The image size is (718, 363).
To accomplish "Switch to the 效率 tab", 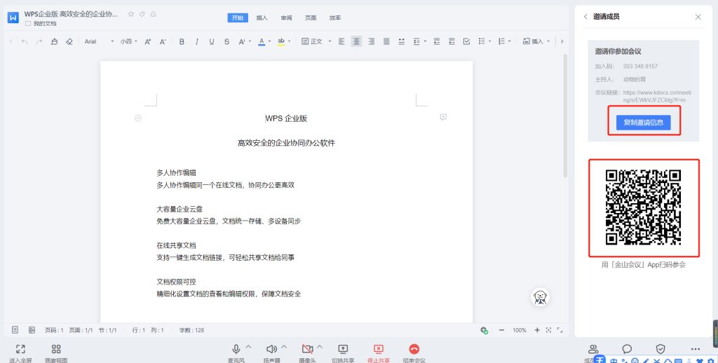I will pos(334,18).
